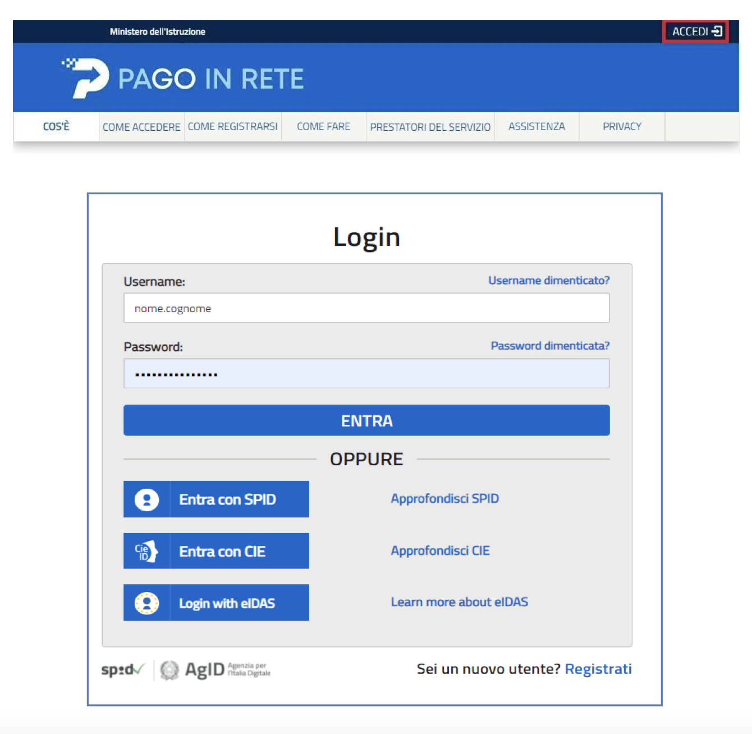
Task: Click the OPPURE separator label
Action: 366,459
